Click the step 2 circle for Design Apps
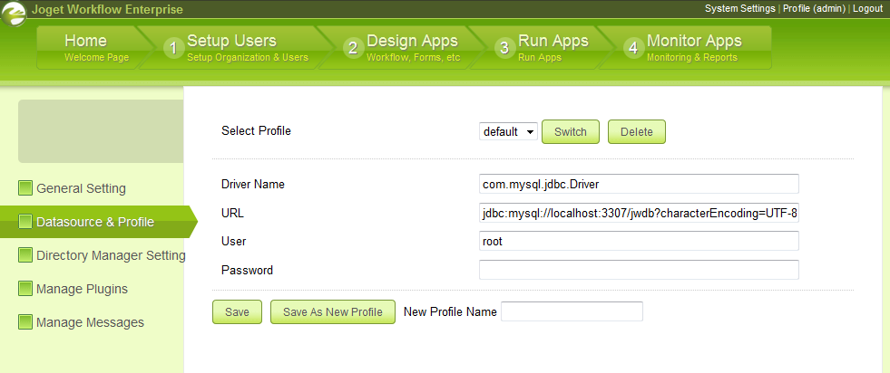 (353, 48)
